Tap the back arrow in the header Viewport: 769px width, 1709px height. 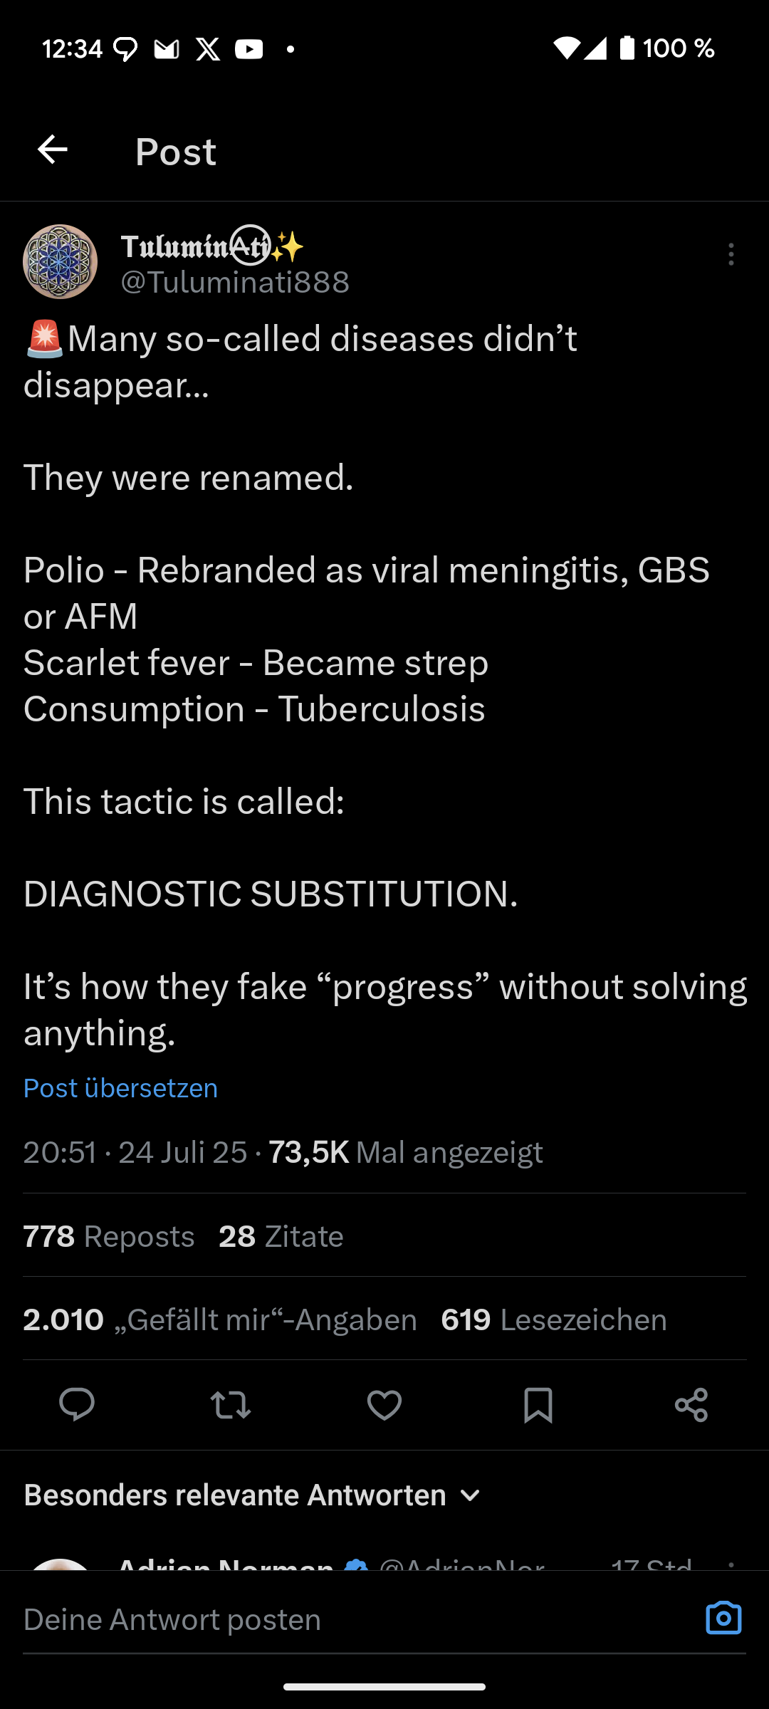click(53, 150)
